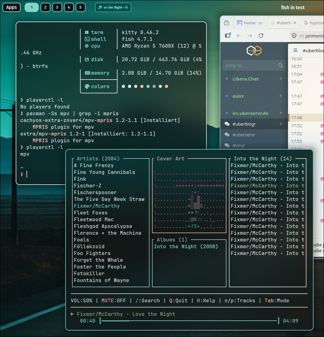
Task: Click the ASCII cover art image
Action: 189,199
